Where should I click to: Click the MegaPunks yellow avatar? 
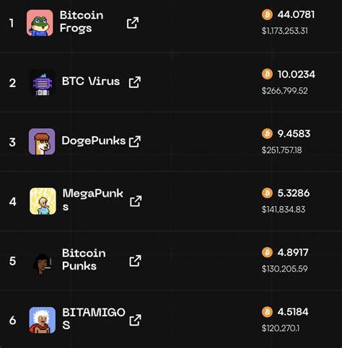pyautogui.click(x=43, y=201)
